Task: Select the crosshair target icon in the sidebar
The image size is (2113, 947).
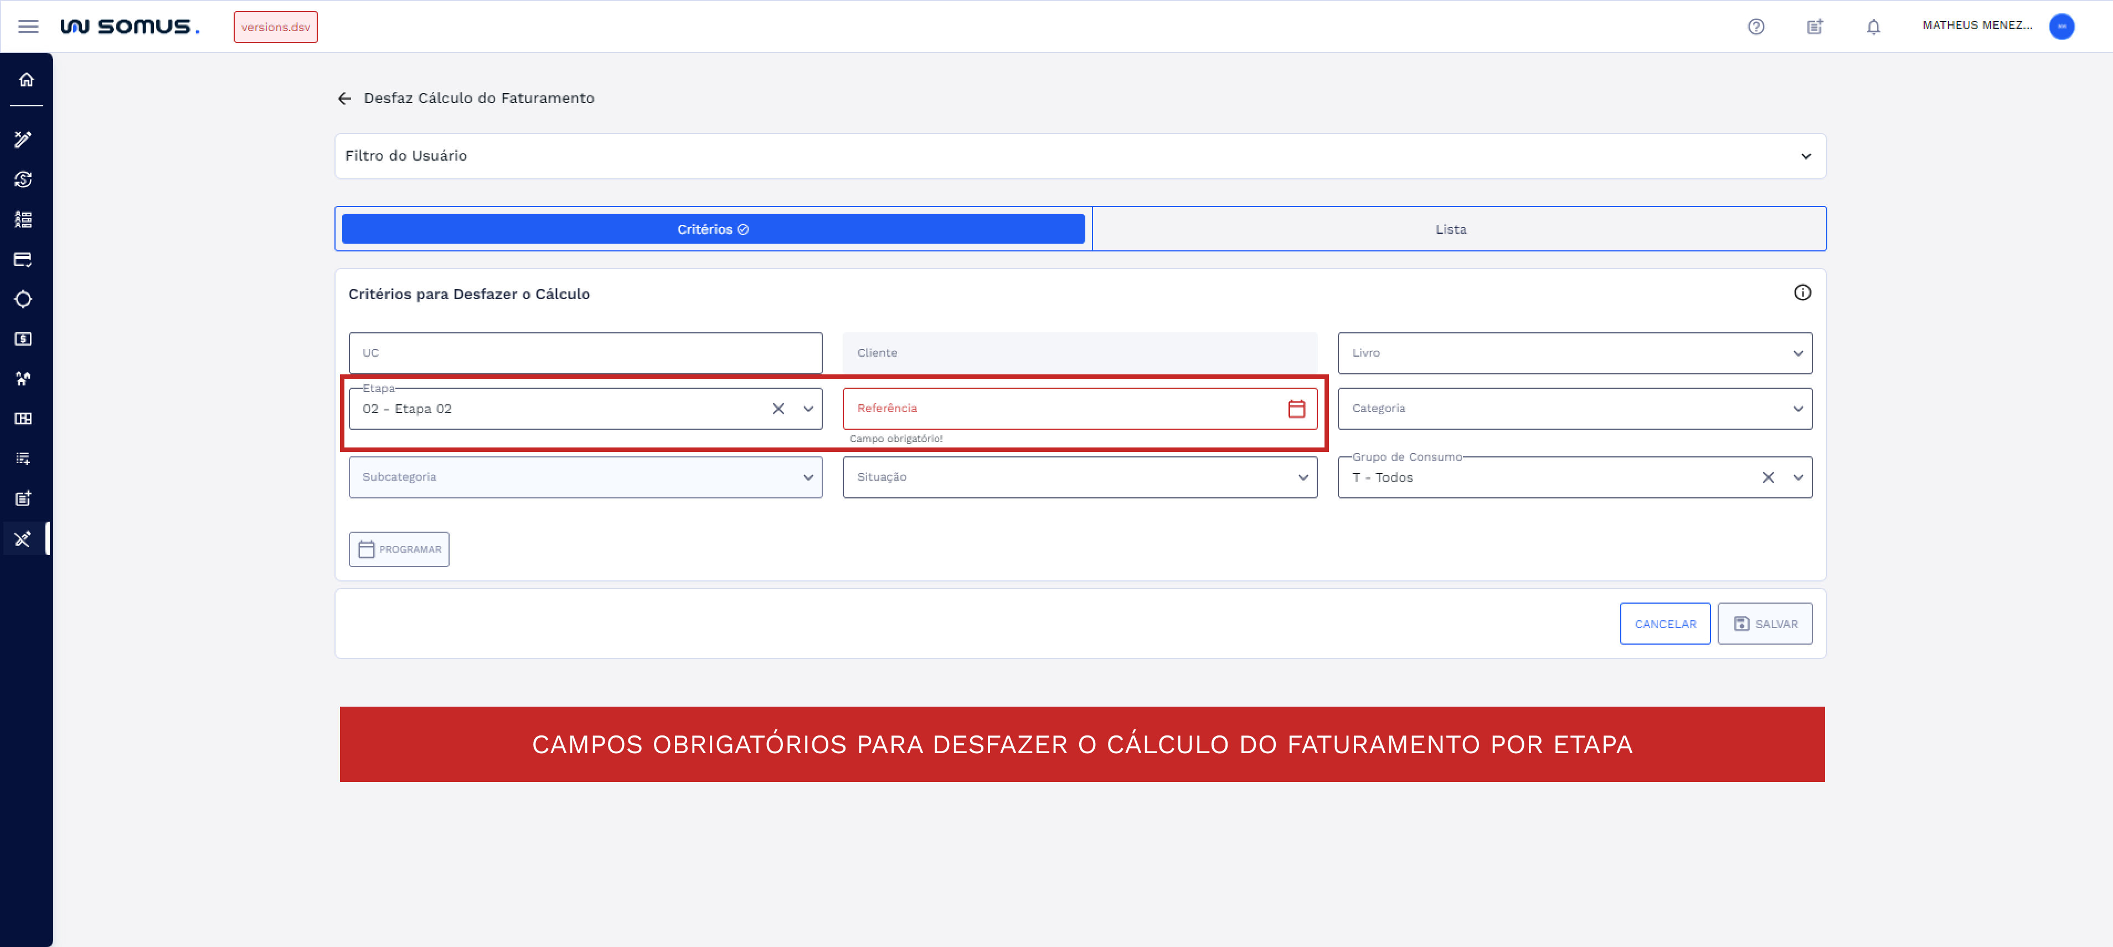Action: (24, 298)
